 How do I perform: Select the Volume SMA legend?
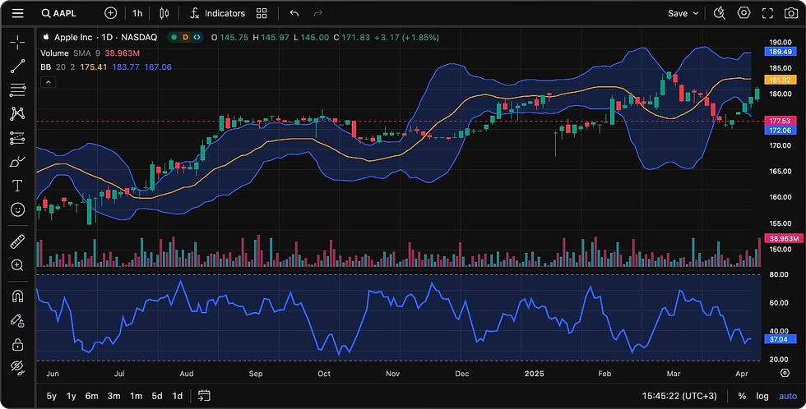[90, 53]
